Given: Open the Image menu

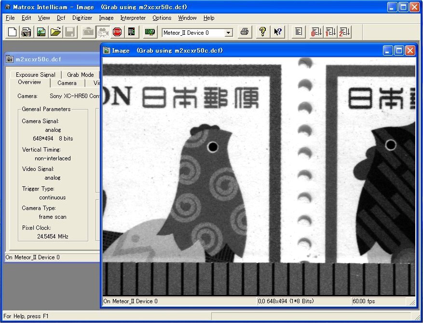Looking at the screenshot, I should click(106, 18).
